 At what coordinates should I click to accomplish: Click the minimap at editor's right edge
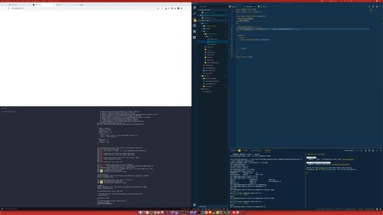point(372,11)
